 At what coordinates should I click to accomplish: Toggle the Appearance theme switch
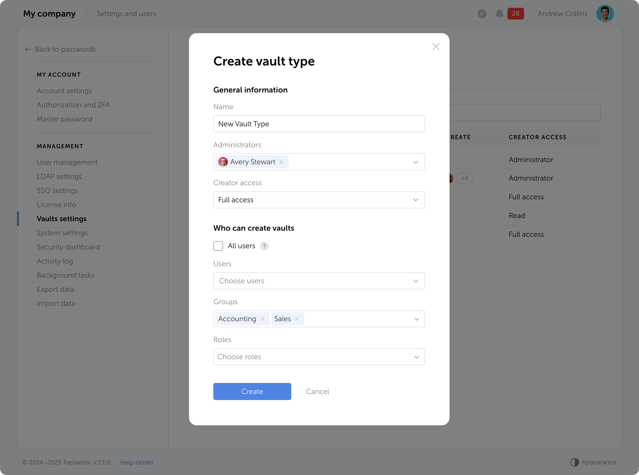[x=574, y=462]
